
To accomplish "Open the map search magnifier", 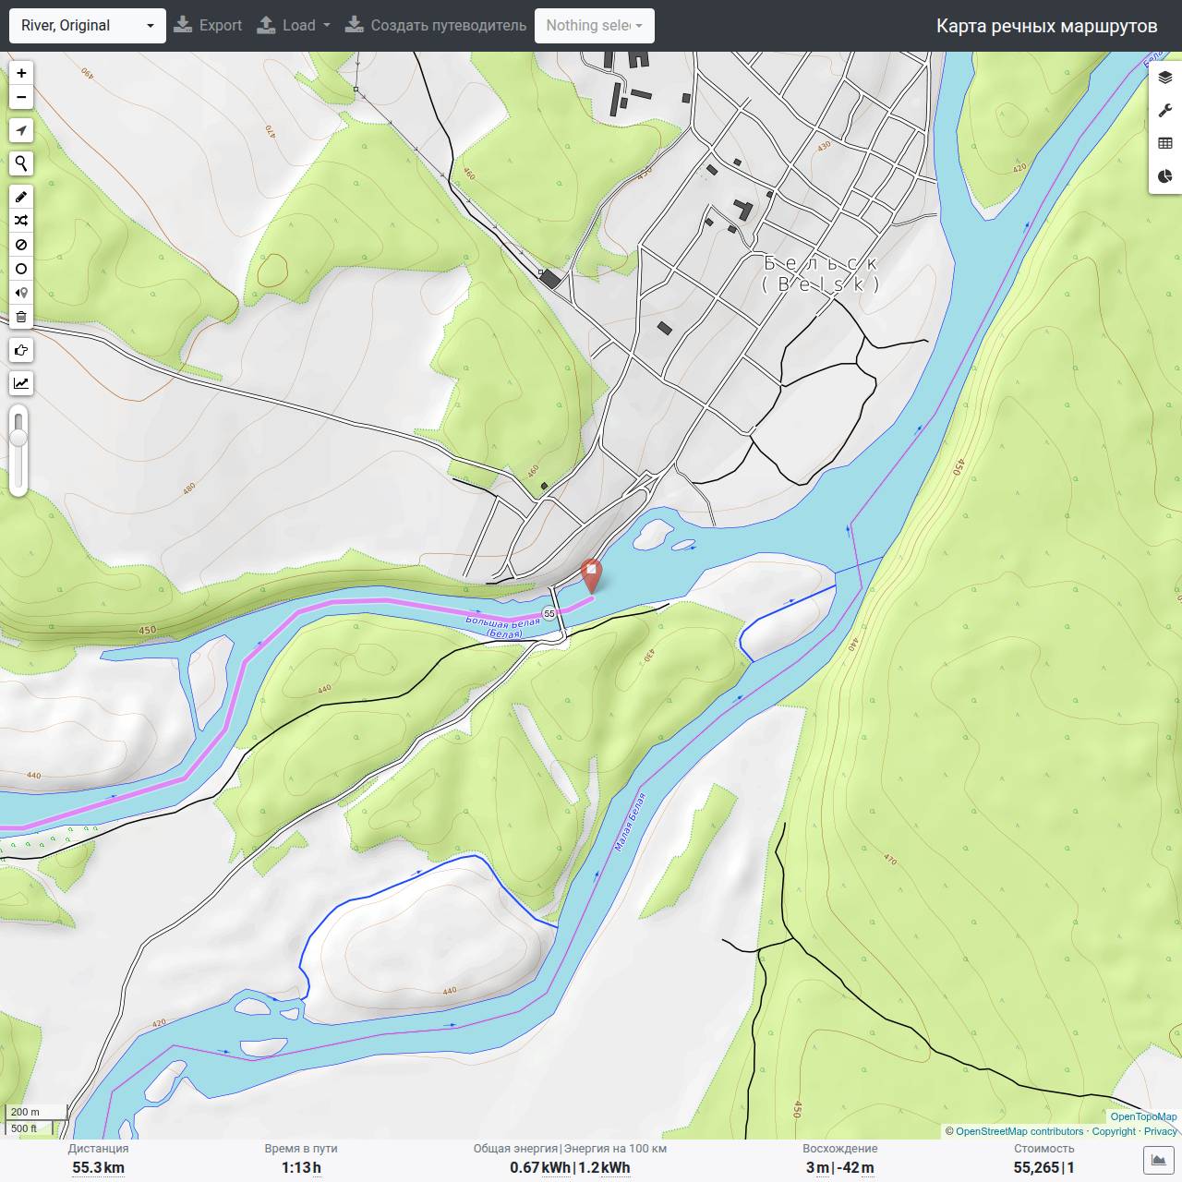I will [20, 163].
